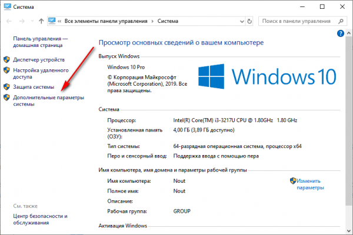
Task: Click Активация Windows section heading
Action: [x=123, y=226]
